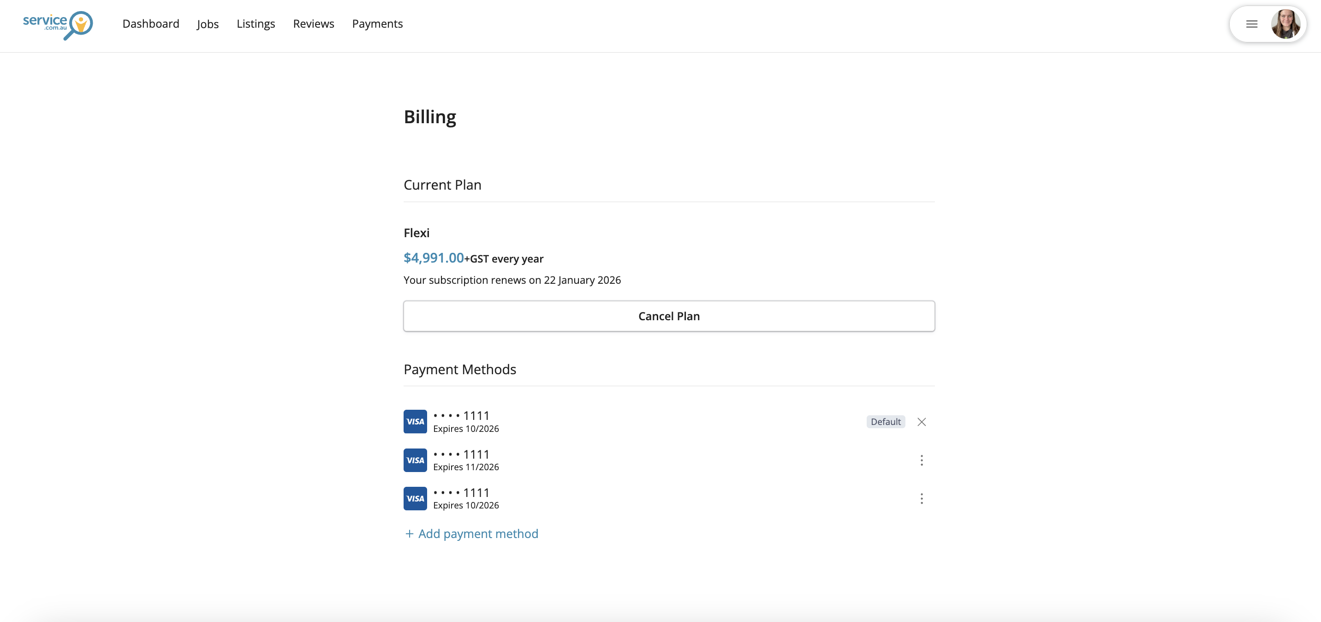
Task: Click the $4,991.00 plan price
Action: (433, 257)
